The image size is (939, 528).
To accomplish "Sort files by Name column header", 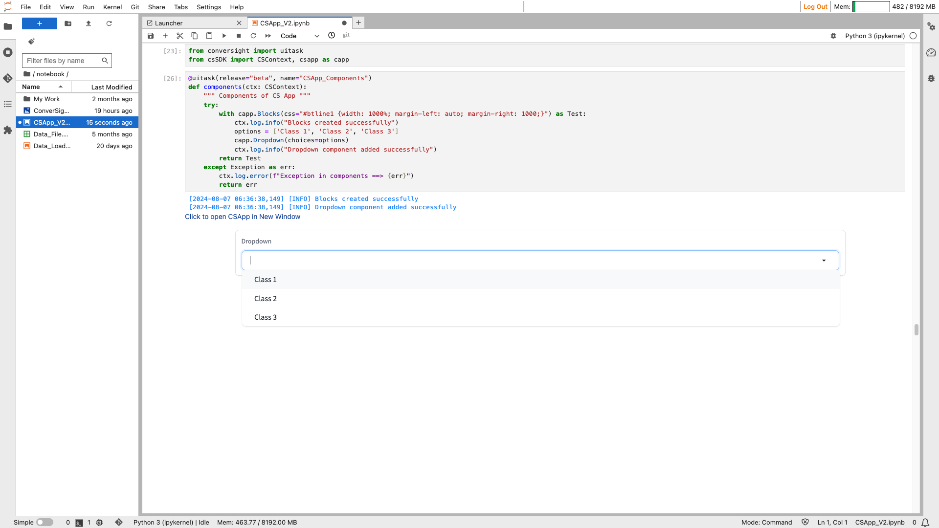I will [44, 87].
